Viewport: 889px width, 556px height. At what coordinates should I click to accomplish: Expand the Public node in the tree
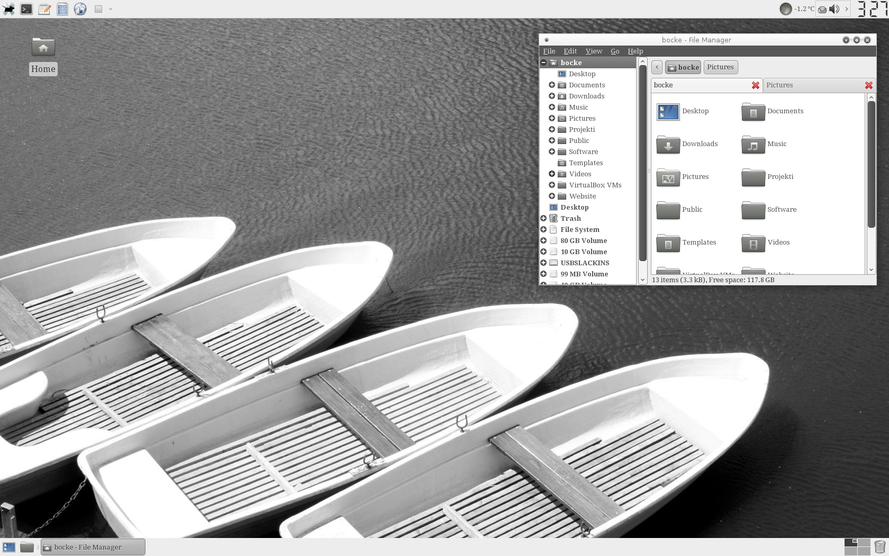pos(552,140)
